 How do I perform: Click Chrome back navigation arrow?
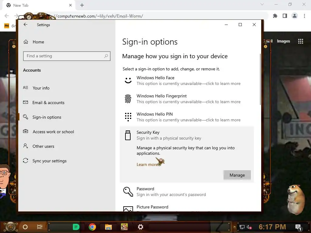tap(7, 16)
